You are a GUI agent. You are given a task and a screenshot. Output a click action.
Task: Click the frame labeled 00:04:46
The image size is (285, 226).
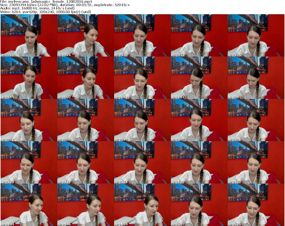pos(86,205)
